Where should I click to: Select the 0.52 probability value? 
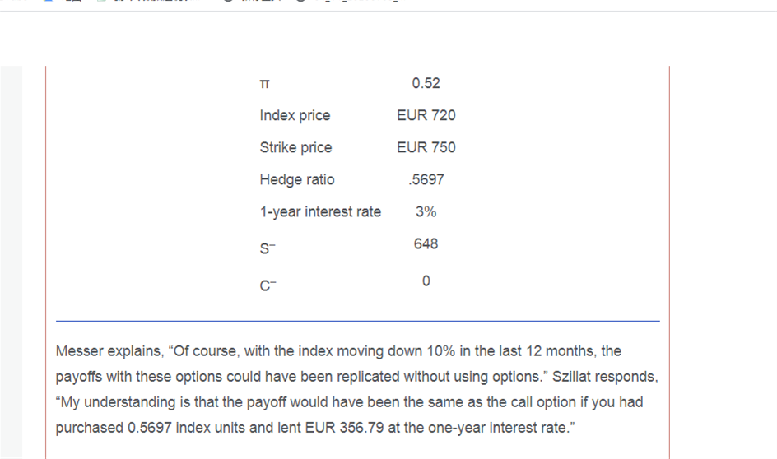point(426,83)
